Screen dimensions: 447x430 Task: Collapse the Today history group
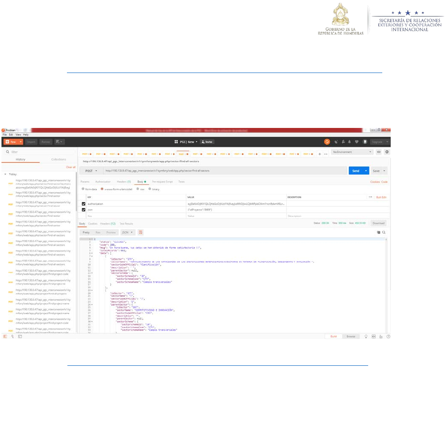click(x=5, y=174)
